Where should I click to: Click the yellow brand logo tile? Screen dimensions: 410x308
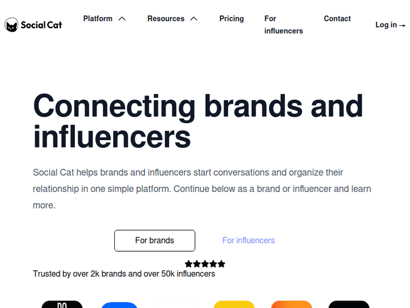(x=234, y=304)
